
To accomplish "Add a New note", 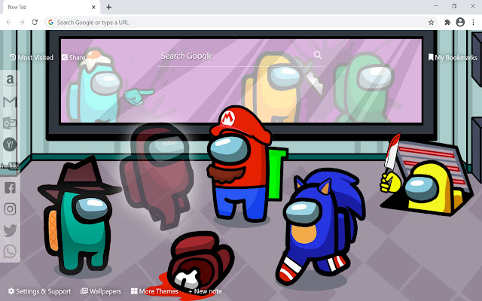I will pos(205,291).
